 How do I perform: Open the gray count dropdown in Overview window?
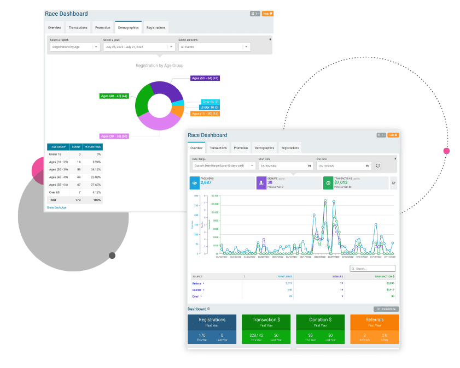coord(381,135)
